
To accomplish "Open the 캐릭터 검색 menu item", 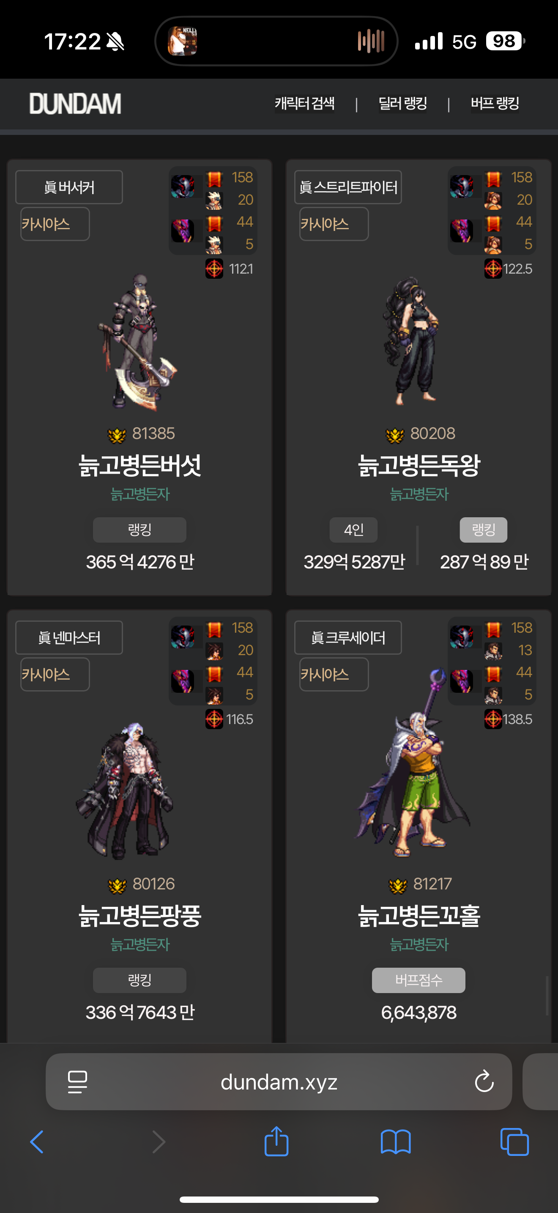I will (305, 103).
